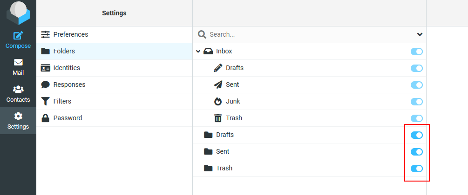Click the Filters funnel icon
The image size is (468, 195).
tap(45, 101)
